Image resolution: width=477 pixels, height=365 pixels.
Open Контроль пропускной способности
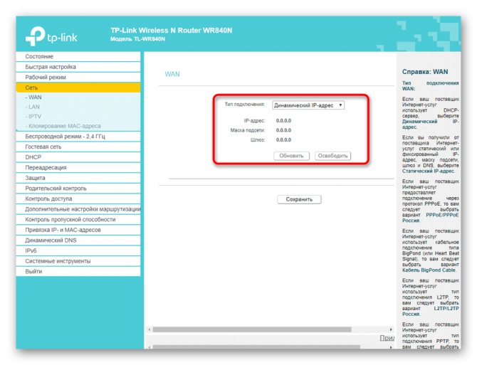[x=78, y=219]
